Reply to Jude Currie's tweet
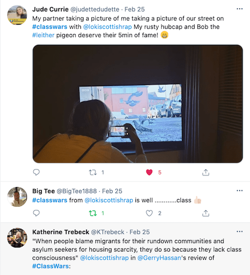Screen dimensions: 250x275 [36, 172]
